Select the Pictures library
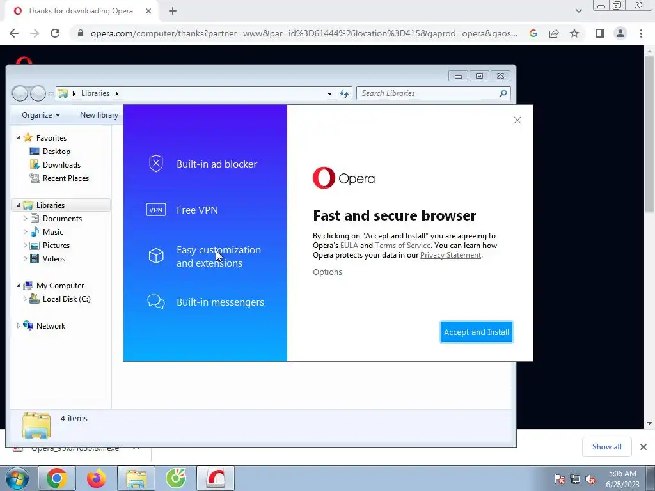The height and width of the screenshot is (491, 655). coord(56,245)
